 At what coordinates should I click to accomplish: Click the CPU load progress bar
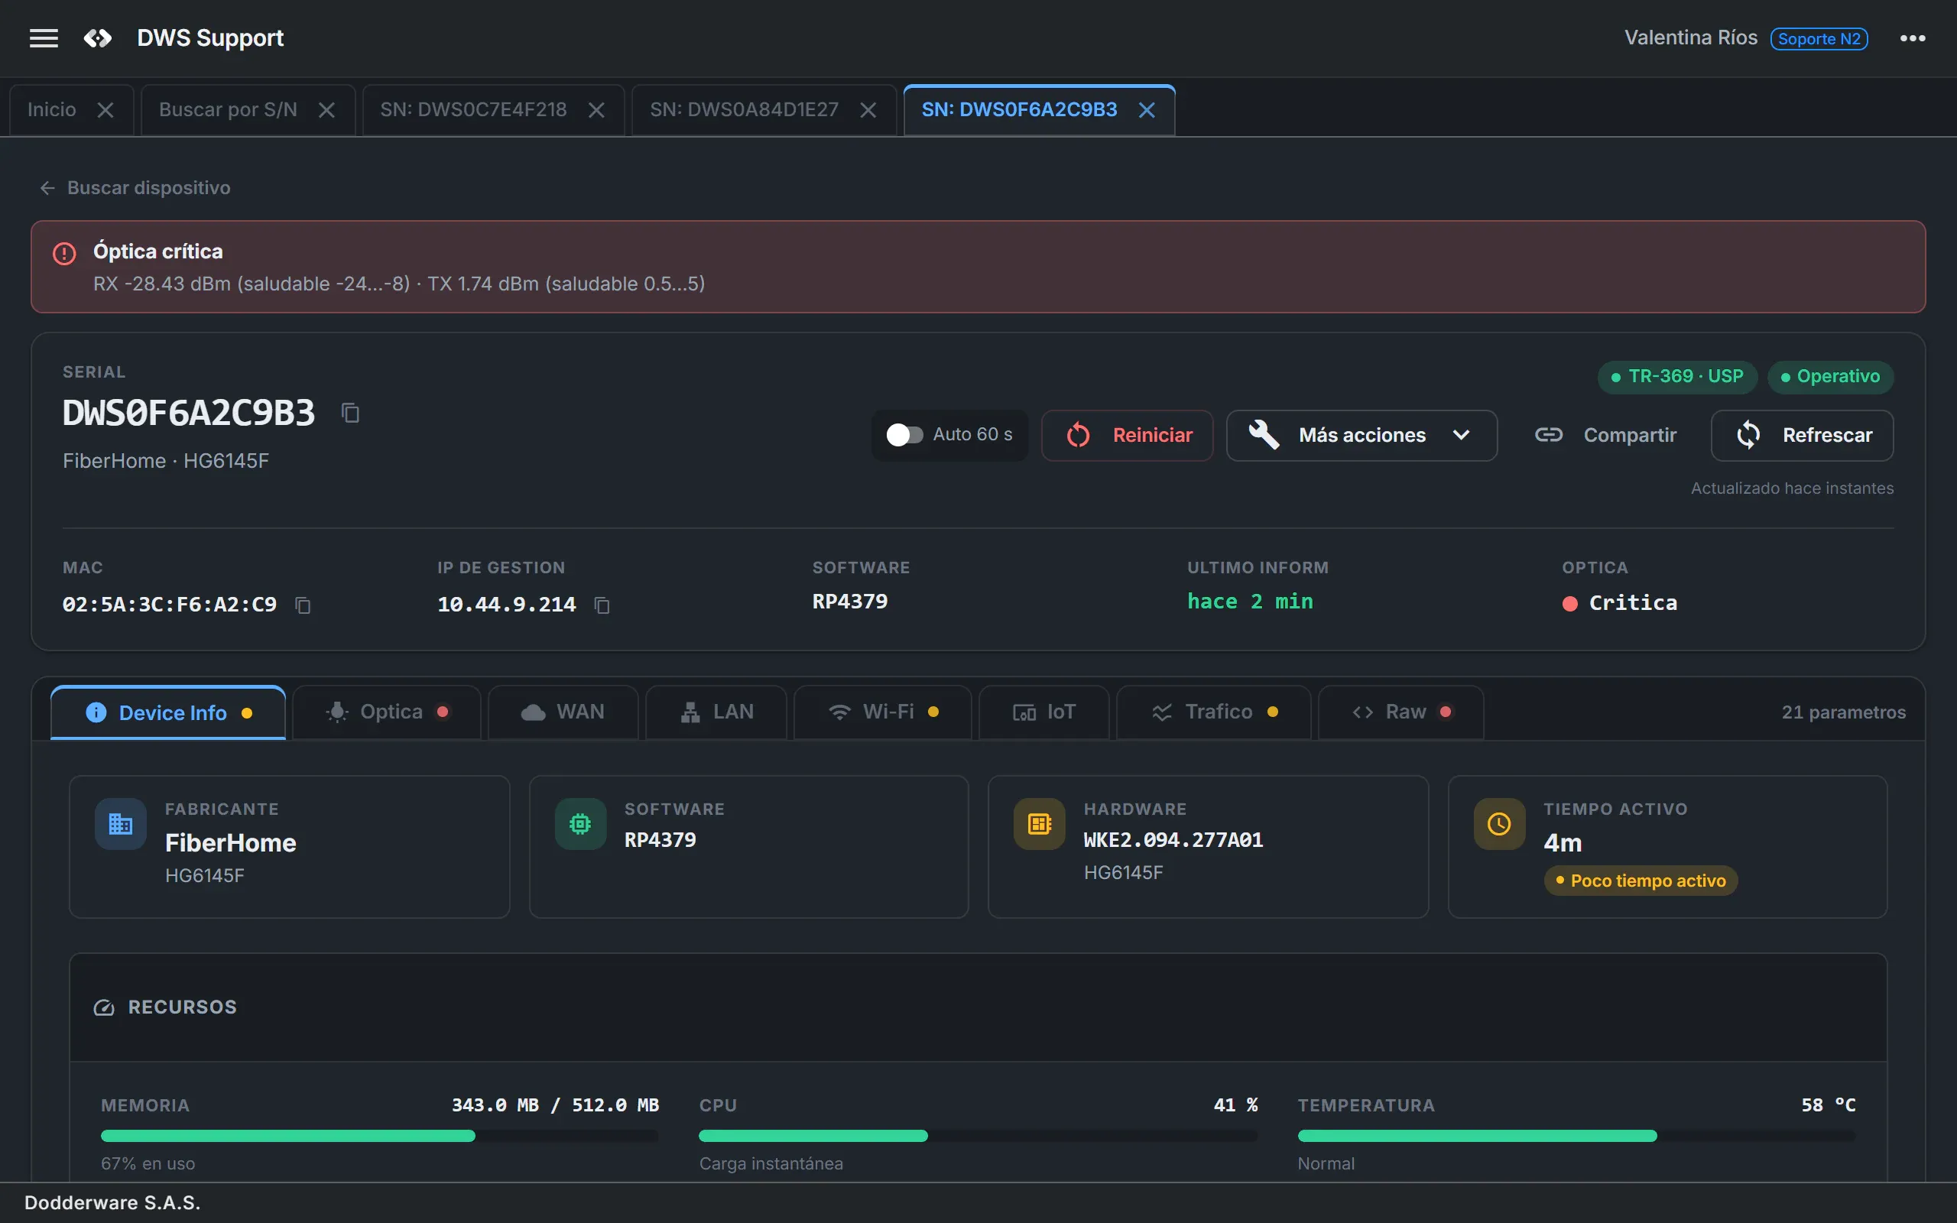click(x=978, y=1136)
